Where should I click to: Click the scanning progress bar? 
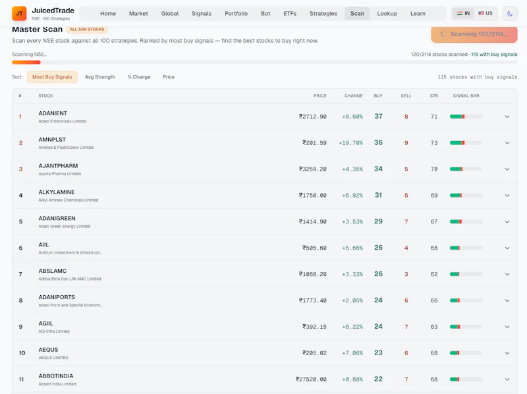(x=265, y=62)
